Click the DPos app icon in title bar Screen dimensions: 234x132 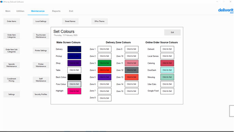(1, 2)
